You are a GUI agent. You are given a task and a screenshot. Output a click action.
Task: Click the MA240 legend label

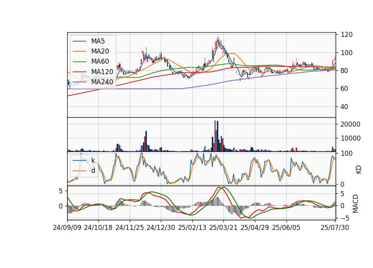pos(102,82)
